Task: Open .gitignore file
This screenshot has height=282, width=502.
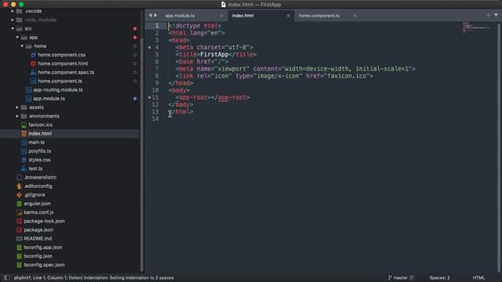Action: click(35, 195)
